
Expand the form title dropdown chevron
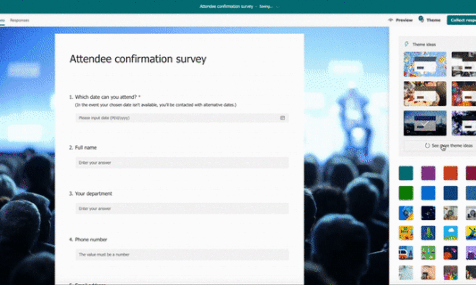coord(278,7)
